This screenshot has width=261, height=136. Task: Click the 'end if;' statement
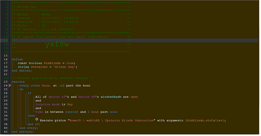pyautogui.click(x=34, y=124)
